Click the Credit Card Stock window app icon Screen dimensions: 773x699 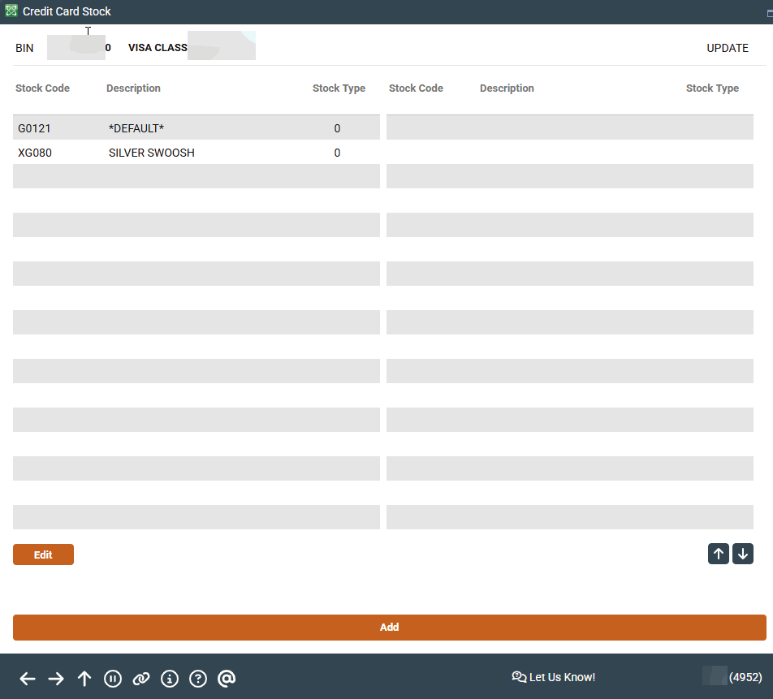point(11,11)
